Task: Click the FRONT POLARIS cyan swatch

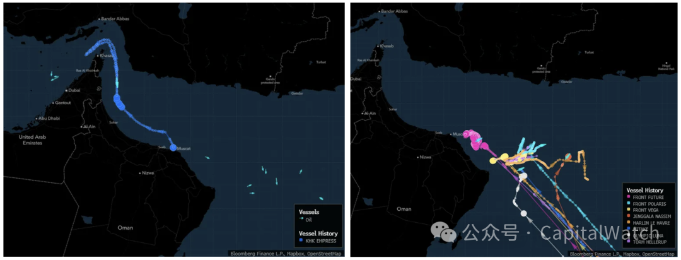Action: (629, 203)
